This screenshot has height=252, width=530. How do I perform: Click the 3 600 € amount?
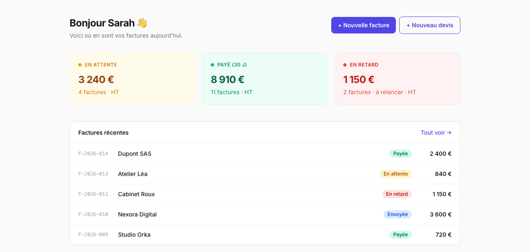(441, 214)
